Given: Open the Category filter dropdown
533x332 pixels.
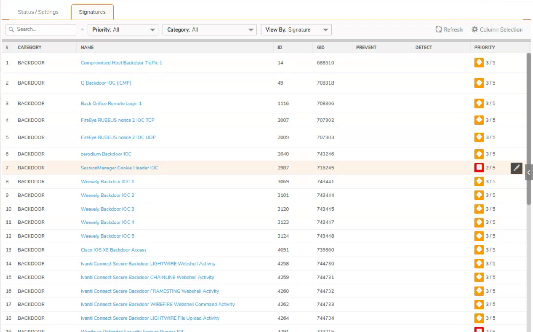Looking at the screenshot, I should [x=209, y=30].
